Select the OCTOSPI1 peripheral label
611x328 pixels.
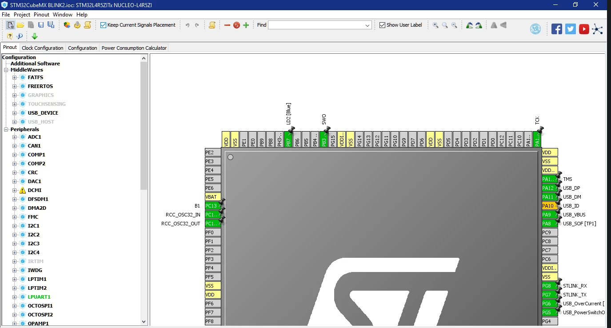40,306
